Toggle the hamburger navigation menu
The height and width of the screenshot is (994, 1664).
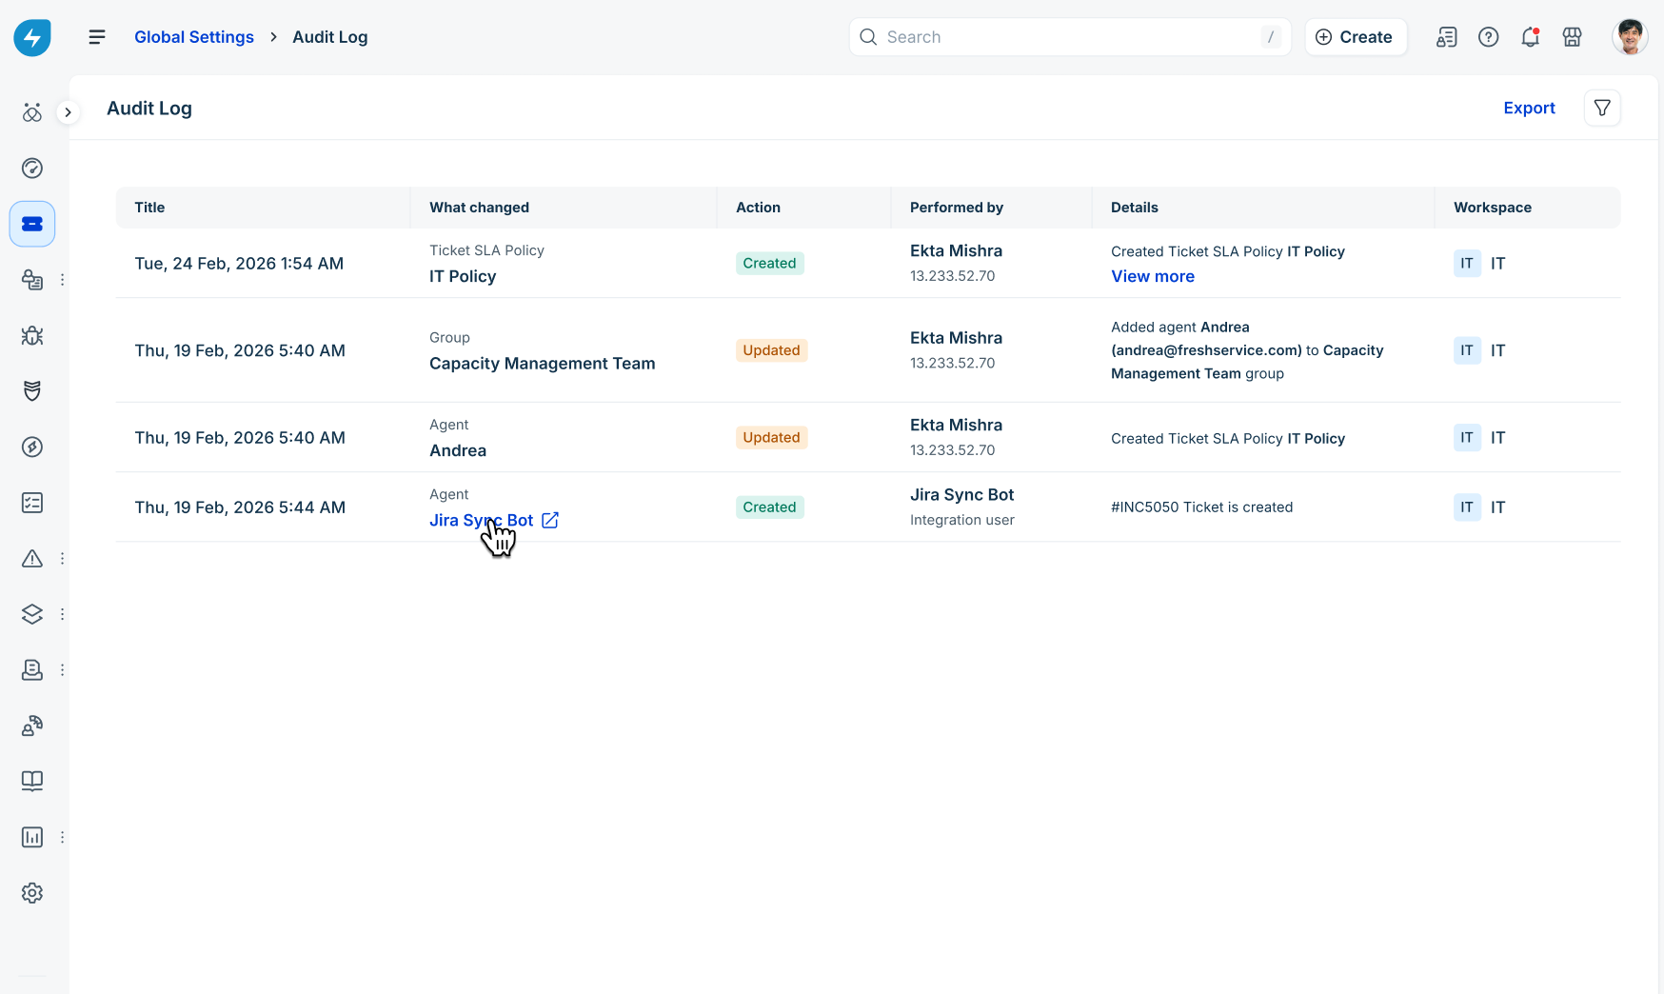tap(97, 37)
